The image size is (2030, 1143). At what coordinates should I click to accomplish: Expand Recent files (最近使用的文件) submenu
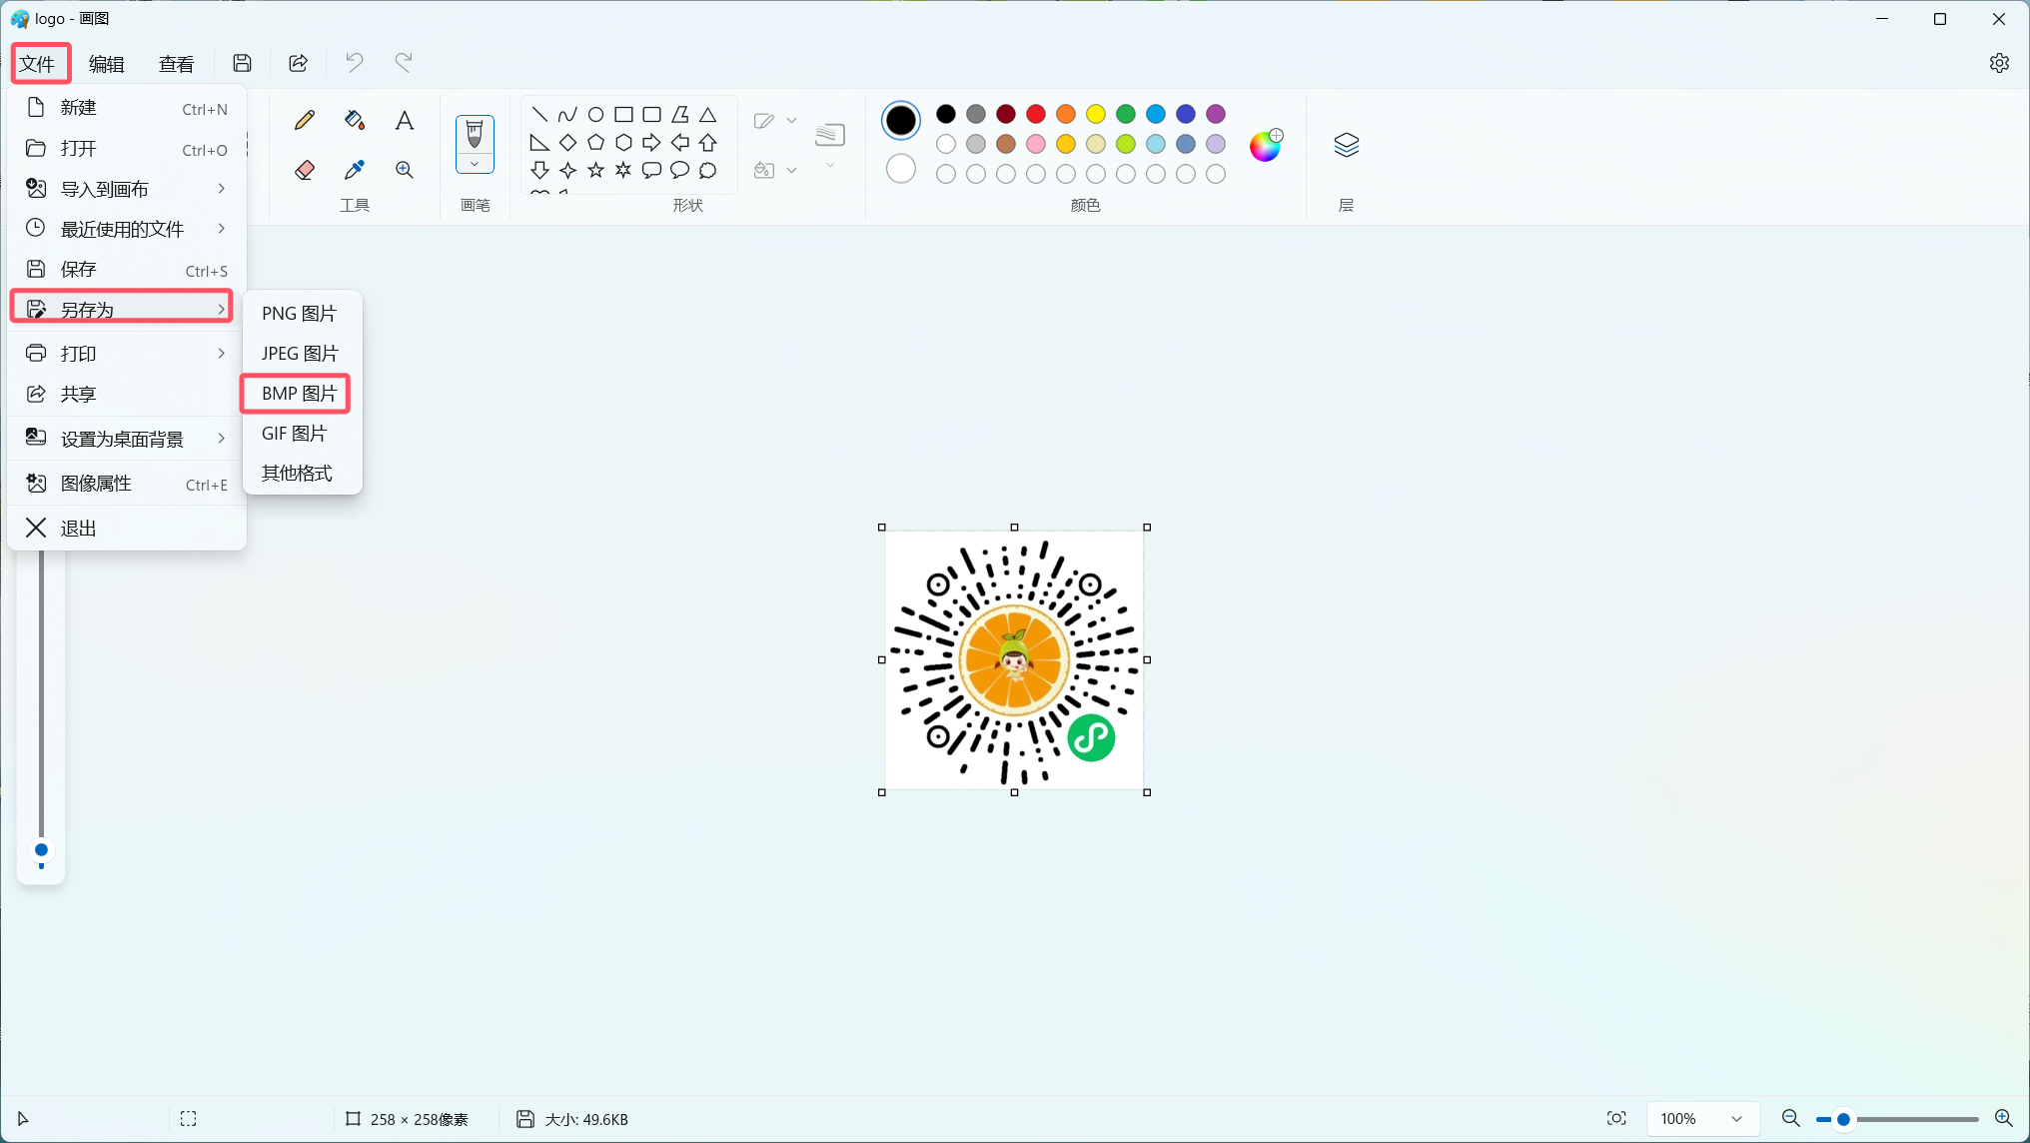point(126,229)
